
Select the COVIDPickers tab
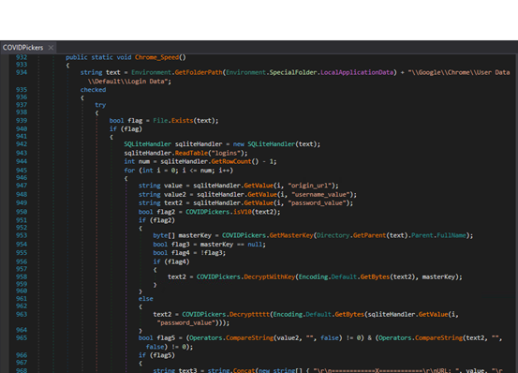tap(22, 48)
